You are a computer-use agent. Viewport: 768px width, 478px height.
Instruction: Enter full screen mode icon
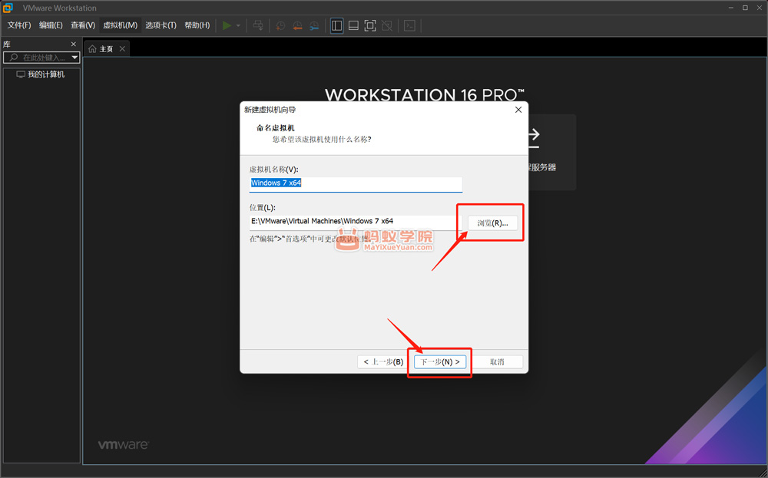(370, 25)
